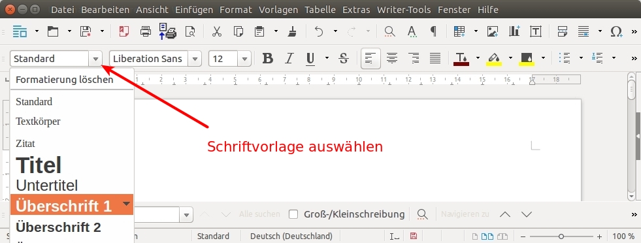Screen dimensions: 641x243
Task: Insert a table via table icon
Action: point(459,31)
